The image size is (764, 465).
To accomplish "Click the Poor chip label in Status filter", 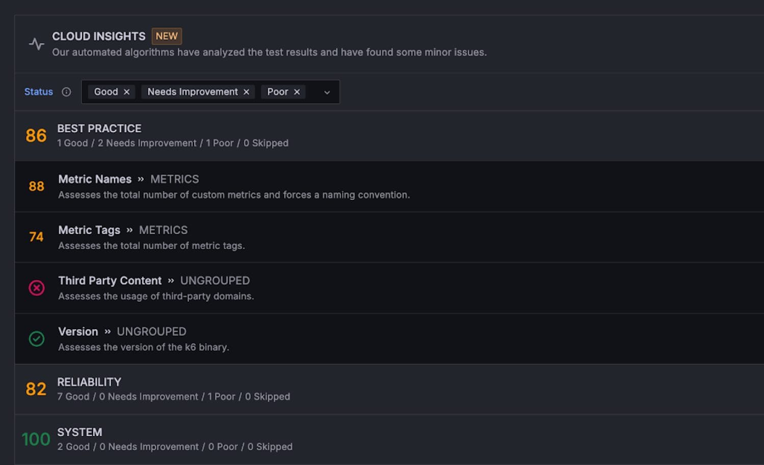I will [278, 92].
